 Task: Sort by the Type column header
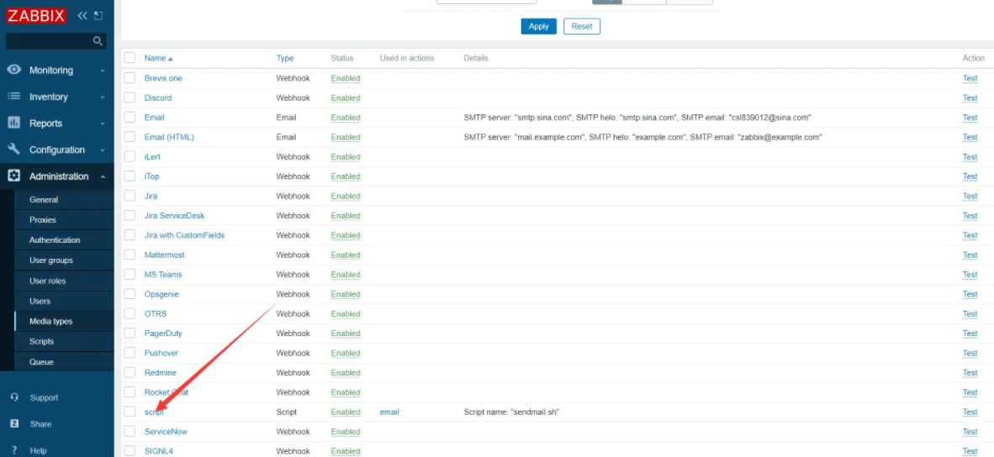click(x=284, y=58)
